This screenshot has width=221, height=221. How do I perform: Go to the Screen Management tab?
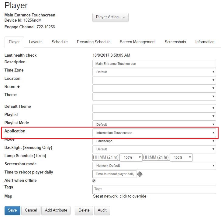coord(137,42)
